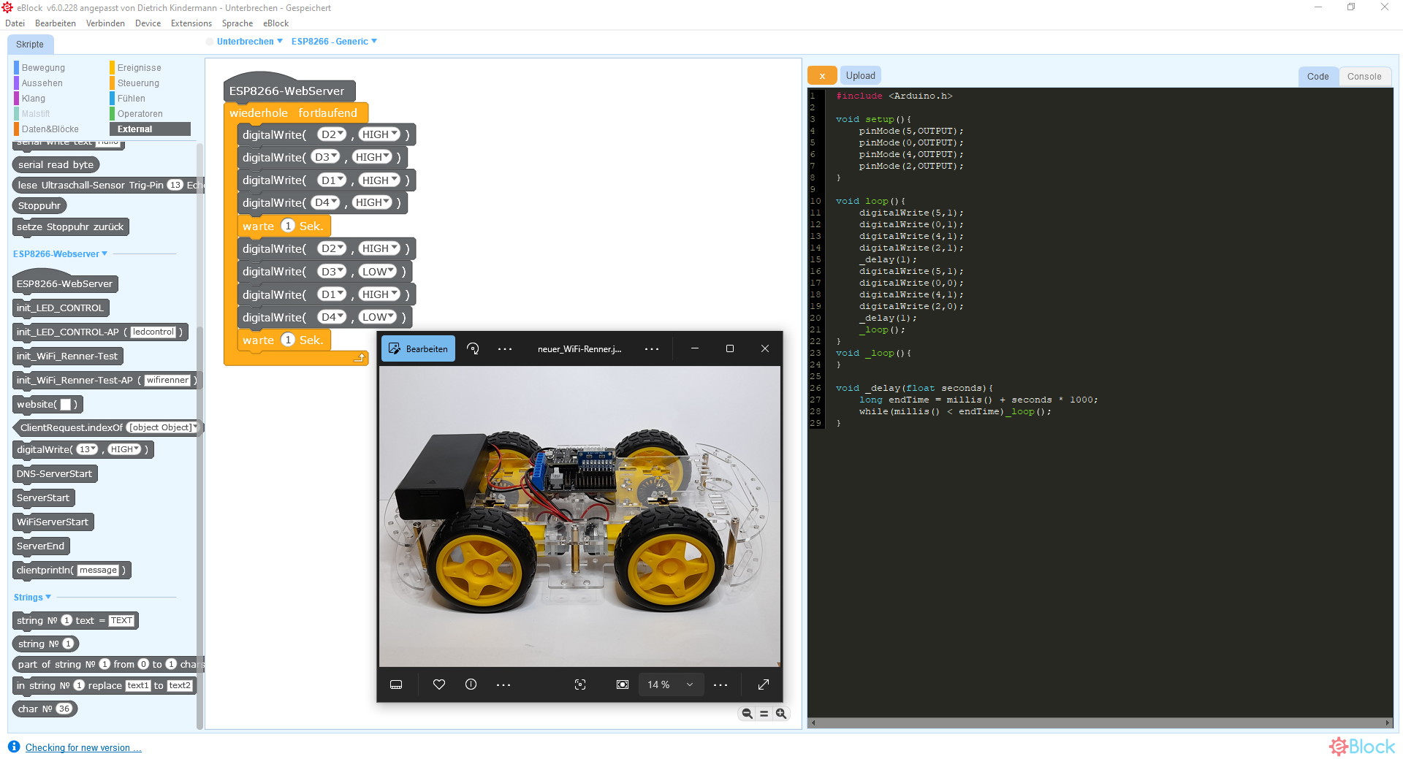Mark the photo as favorite with heart icon
1403x759 pixels.
click(438, 684)
